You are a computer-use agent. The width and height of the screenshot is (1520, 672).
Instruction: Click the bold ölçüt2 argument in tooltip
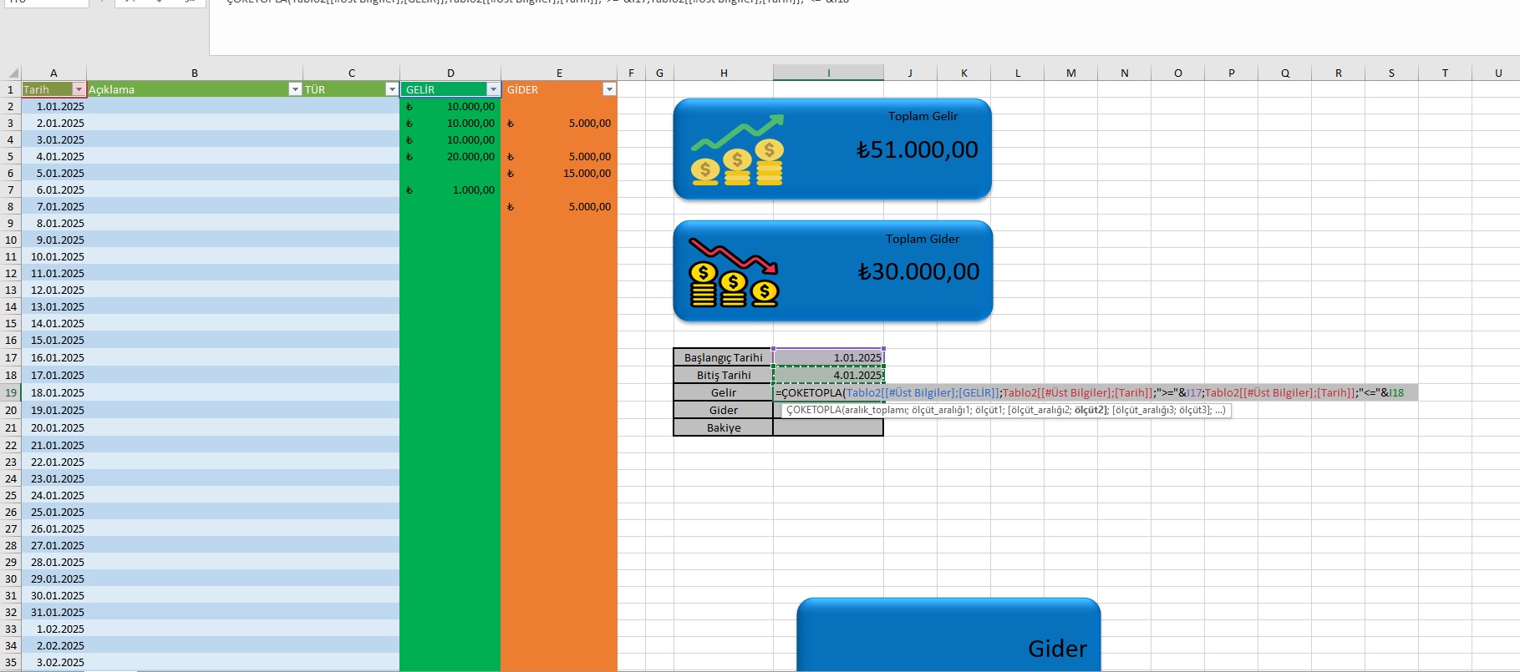point(1090,410)
